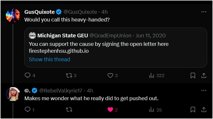Viewport: 213px width, 119px height.
Task: Open more options for GusQuixote's tweet
Action: click(204, 12)
